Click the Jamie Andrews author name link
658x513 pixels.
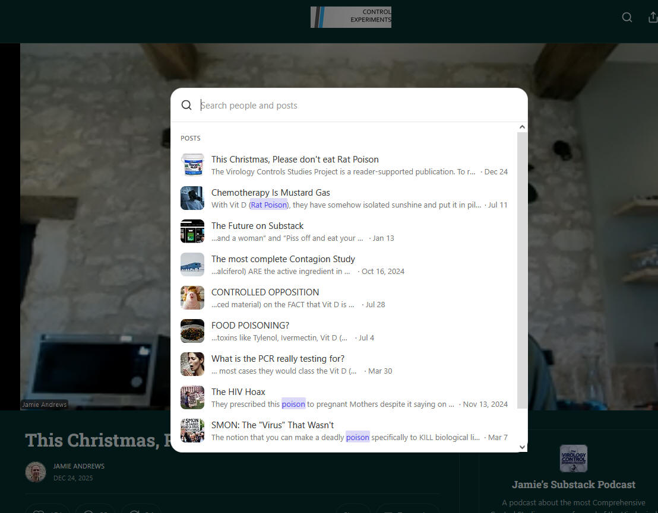(x=79, y=466)
